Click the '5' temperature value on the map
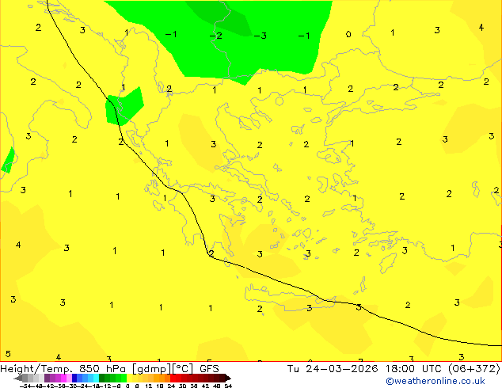The image size is (502, 388). pyautogui.click(x=9, y=354)
